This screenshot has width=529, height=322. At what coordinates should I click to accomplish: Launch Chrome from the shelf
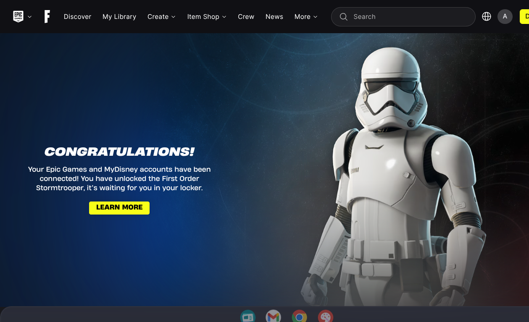pyautogui.click(x=300, y=317)
